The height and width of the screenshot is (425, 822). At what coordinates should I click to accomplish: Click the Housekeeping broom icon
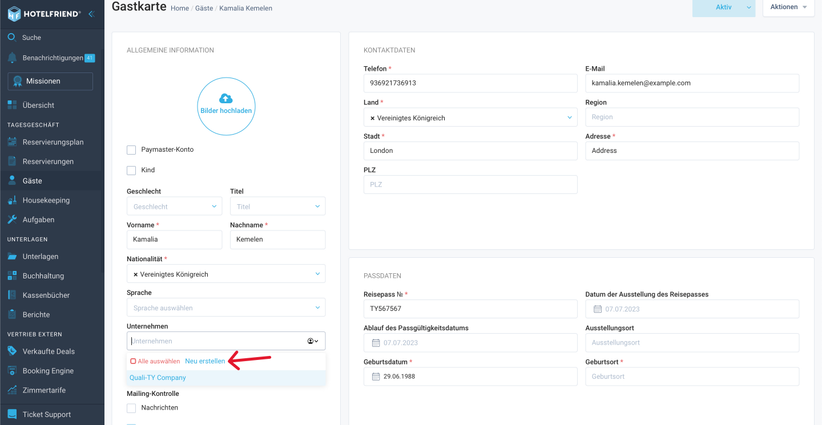coord(12,200)
